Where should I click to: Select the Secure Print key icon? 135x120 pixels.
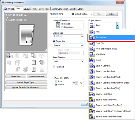tap(92, 37)
